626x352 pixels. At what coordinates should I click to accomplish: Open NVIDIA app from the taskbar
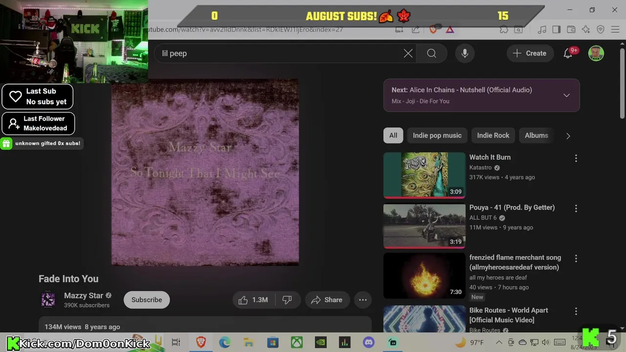tap(321, 342)
